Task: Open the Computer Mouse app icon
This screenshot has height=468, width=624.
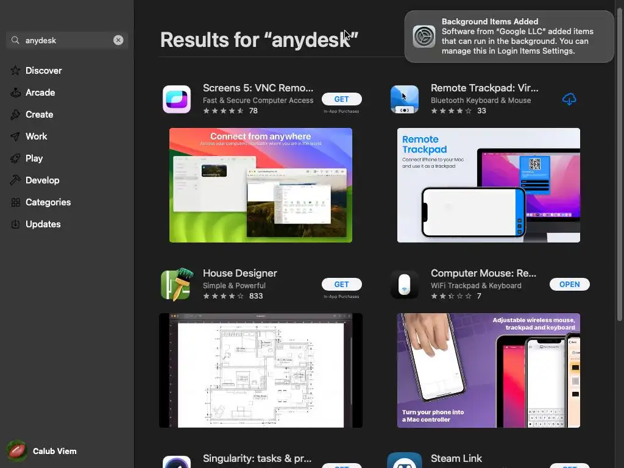Action: pyautogui.click(x=405, y=285)
